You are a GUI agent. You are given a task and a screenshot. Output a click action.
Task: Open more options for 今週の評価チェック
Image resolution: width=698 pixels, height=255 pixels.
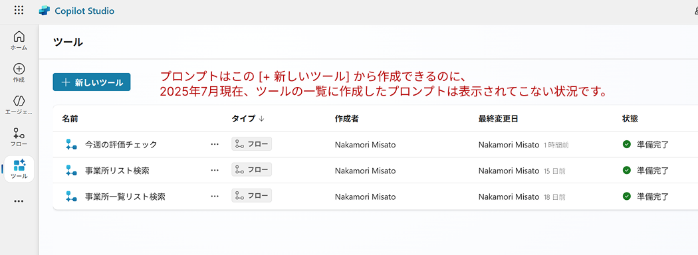[x=215, y=144]
